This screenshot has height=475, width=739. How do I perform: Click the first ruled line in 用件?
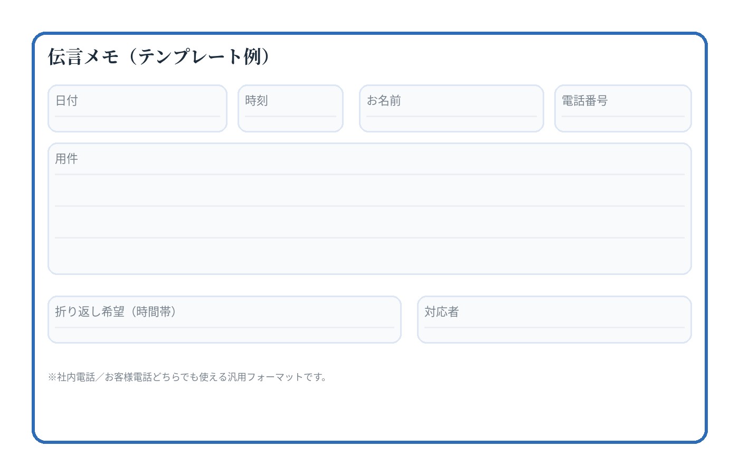pyautogui.click(x=369, y=174)
